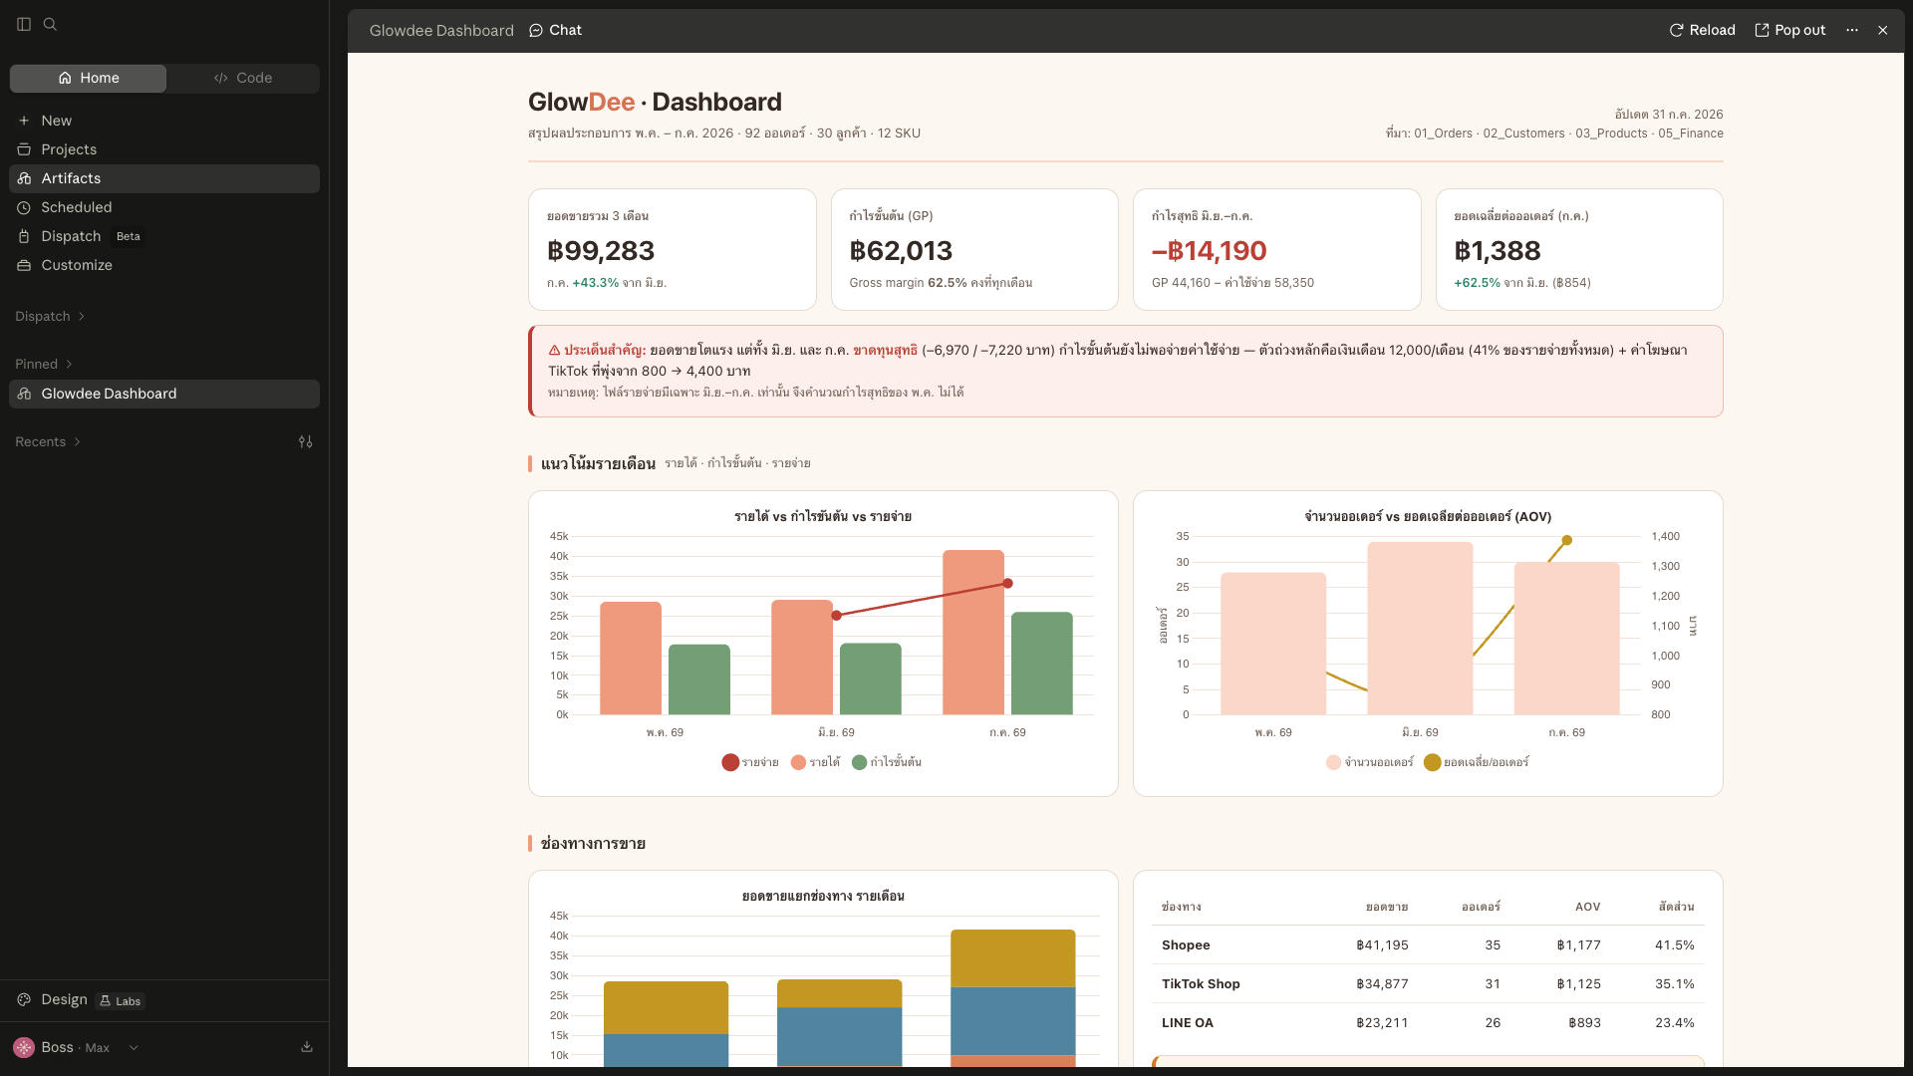Open Customize in the sidebar
The height and width of the screenshot is (1076, 1913).
[164, 265]
